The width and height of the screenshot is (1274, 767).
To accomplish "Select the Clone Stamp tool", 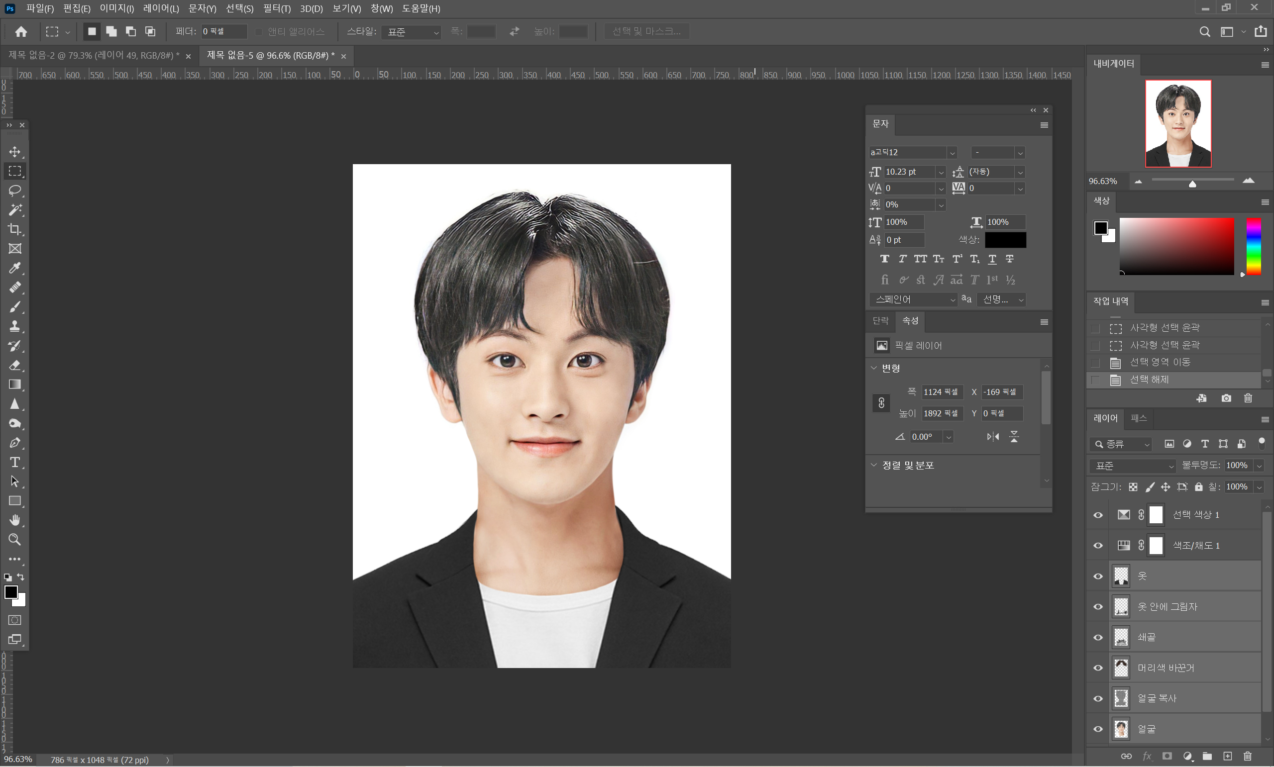I will click(14, 326).
